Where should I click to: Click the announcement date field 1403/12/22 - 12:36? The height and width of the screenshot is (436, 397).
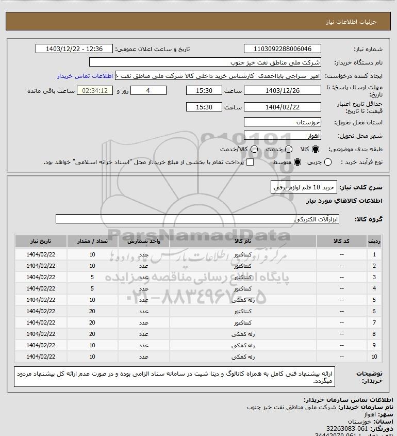click(x=74, y=49)
